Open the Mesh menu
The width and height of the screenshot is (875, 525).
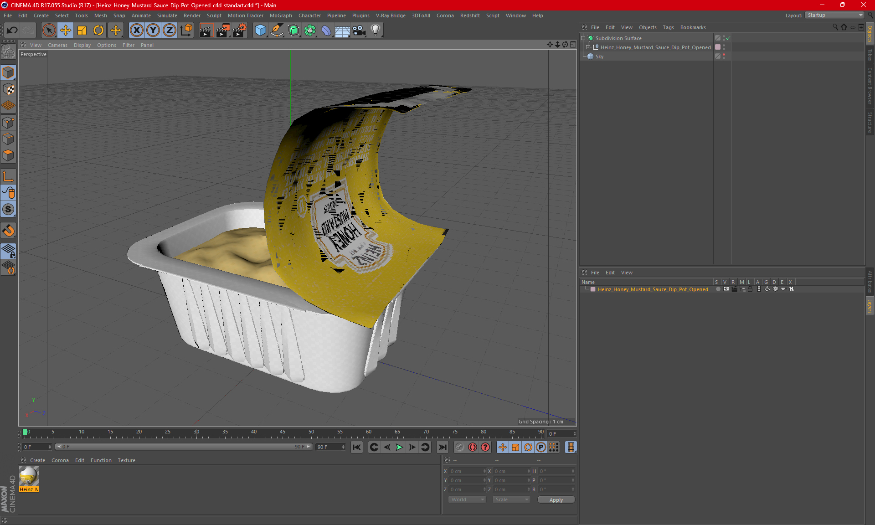100,15
